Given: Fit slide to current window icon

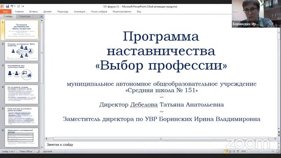Looking at the screenshot, I should 278,151.
